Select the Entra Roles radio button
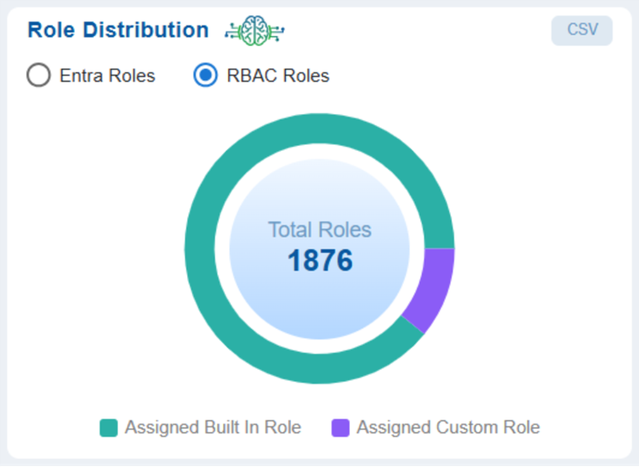Viewport: 639px width, 467px height. click(x=38, y=75)
